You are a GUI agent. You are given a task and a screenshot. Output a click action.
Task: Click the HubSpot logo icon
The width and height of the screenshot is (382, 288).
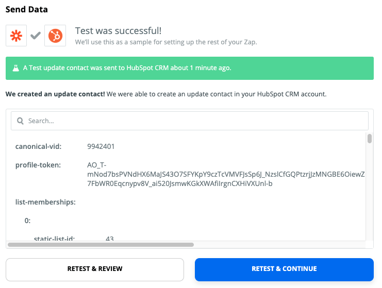(55, 36)
